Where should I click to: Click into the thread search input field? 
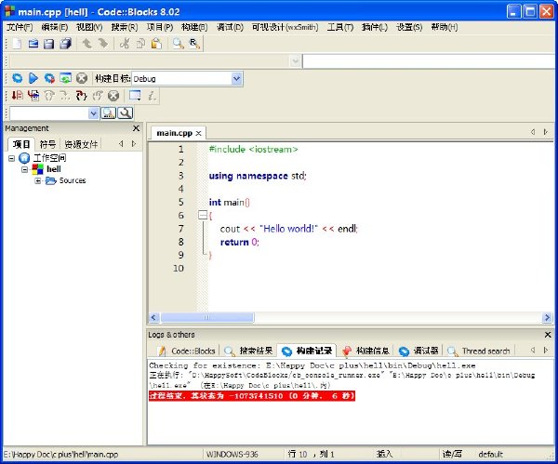[49, 113]
